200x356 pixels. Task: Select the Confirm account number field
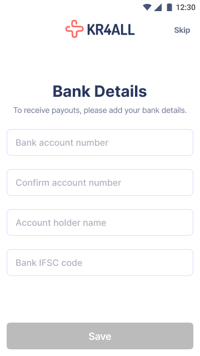(100, 182)
